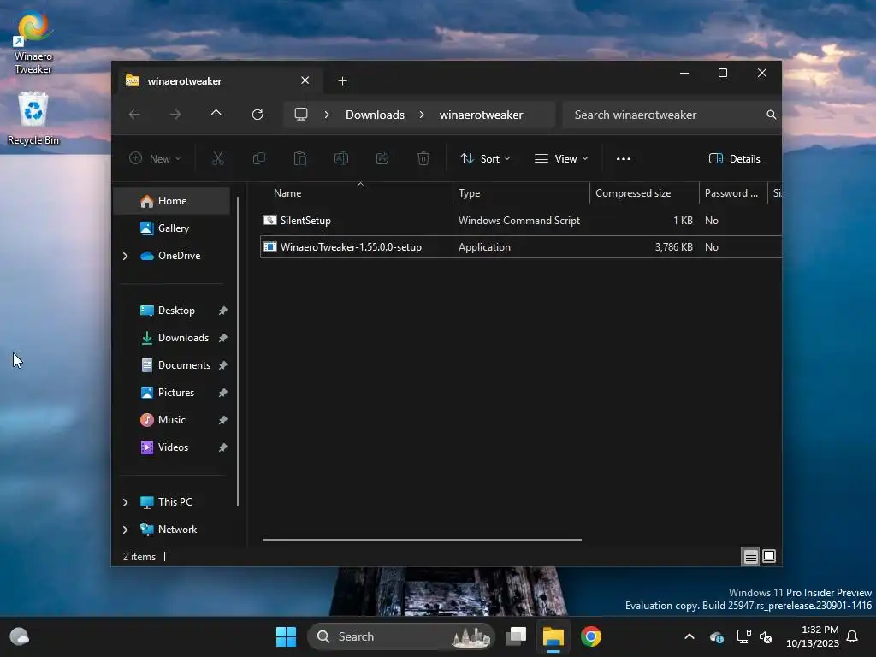Click the Rename toolbar icon

point(341,158)
